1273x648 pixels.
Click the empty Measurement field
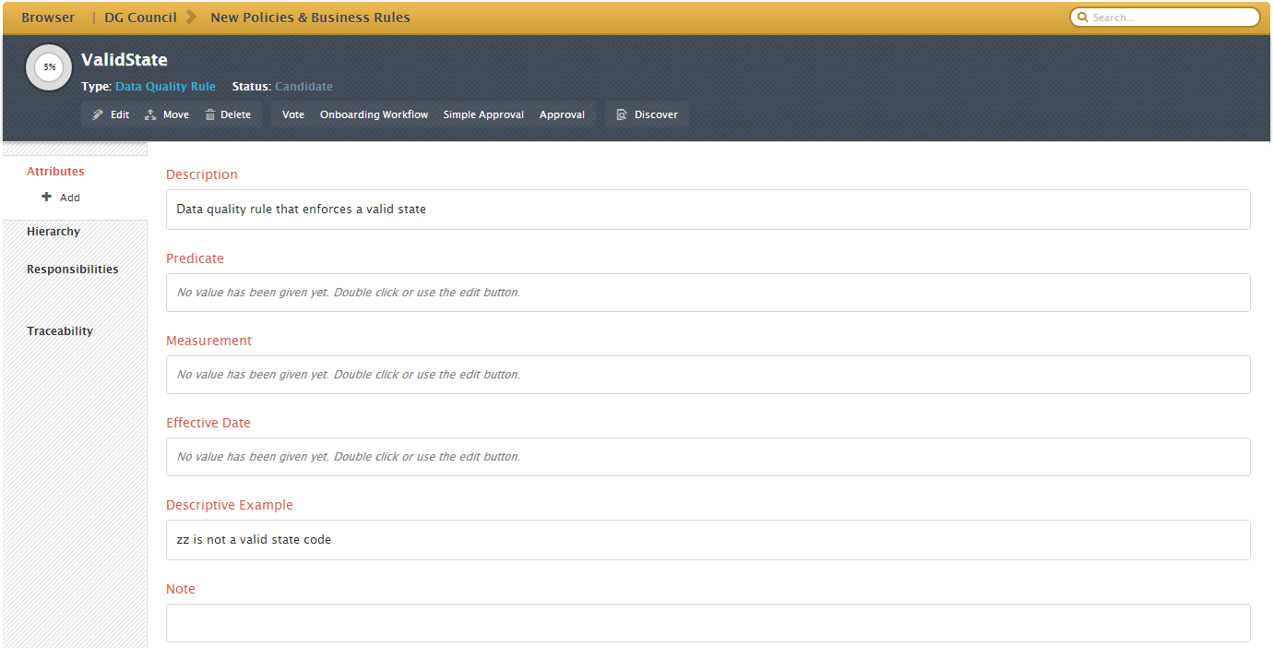click(708, 375)
